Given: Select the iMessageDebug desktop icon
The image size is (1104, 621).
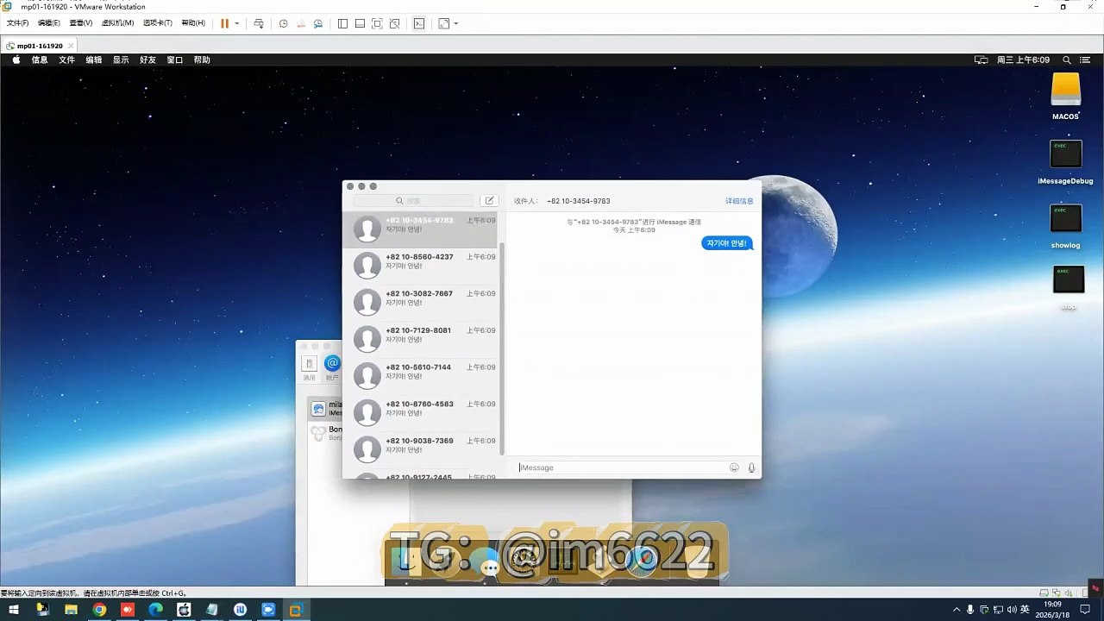Looking at the screenshot, I should pyautogui.click(x=1066, y=162).
